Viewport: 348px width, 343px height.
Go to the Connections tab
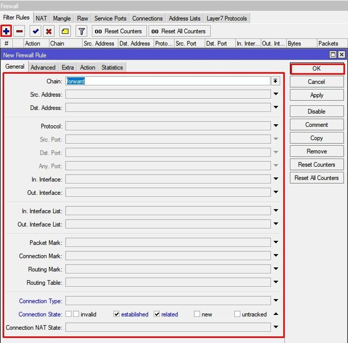[147, 18]
